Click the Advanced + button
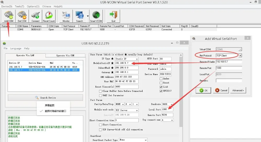The height and width of the screenshot is (142, 261). click(238, 91)
